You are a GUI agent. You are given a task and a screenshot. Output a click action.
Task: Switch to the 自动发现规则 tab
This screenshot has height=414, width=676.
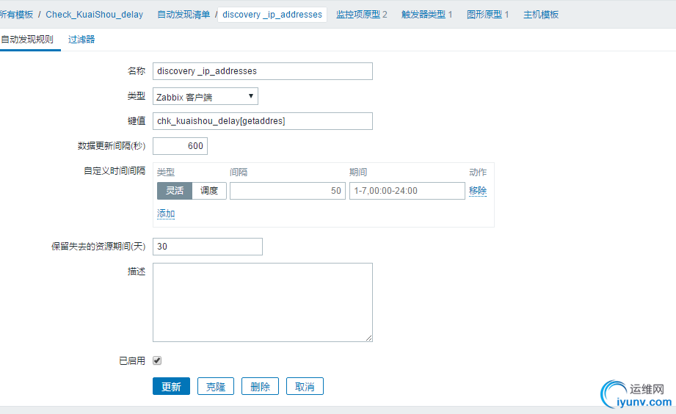coord(27,40)
